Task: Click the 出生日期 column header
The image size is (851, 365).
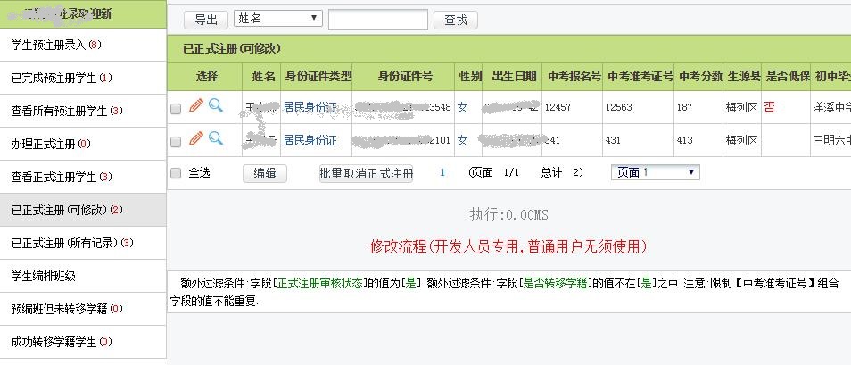Action: point(514,76)
